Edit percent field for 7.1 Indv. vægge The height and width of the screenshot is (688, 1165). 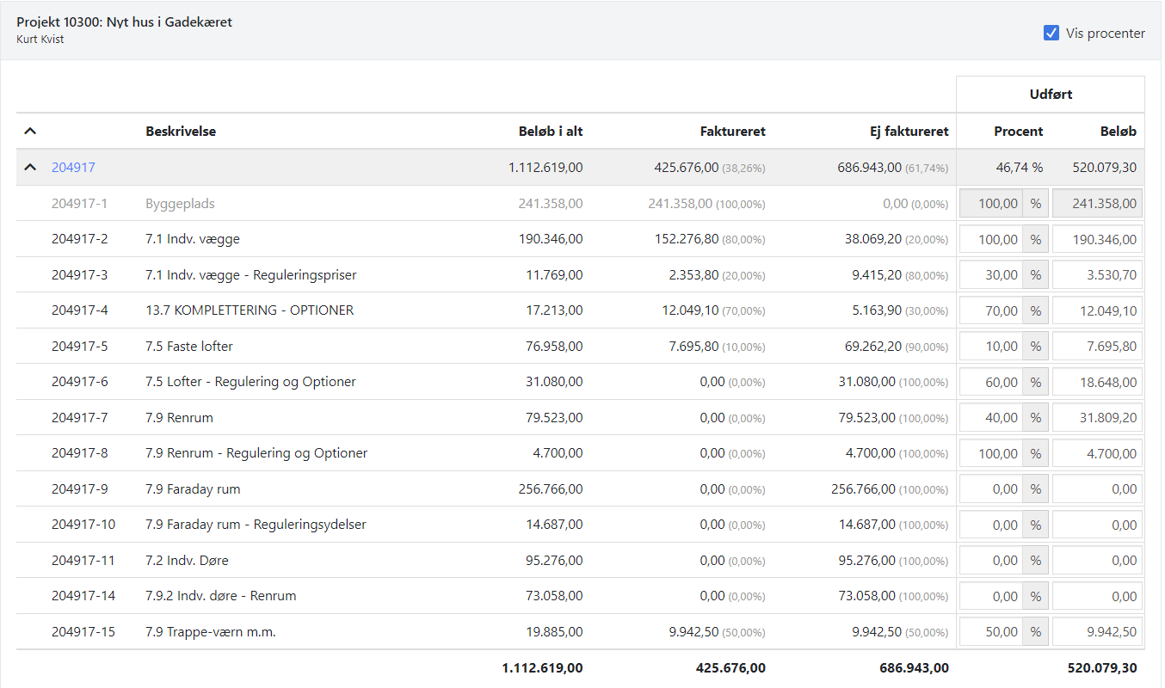pyautogui.click(x=991, y=240)
